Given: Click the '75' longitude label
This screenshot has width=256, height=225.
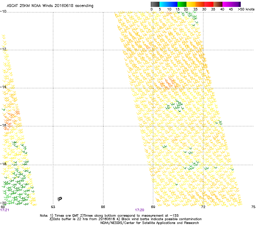Looking at the screenshot, I should (253, 207).
